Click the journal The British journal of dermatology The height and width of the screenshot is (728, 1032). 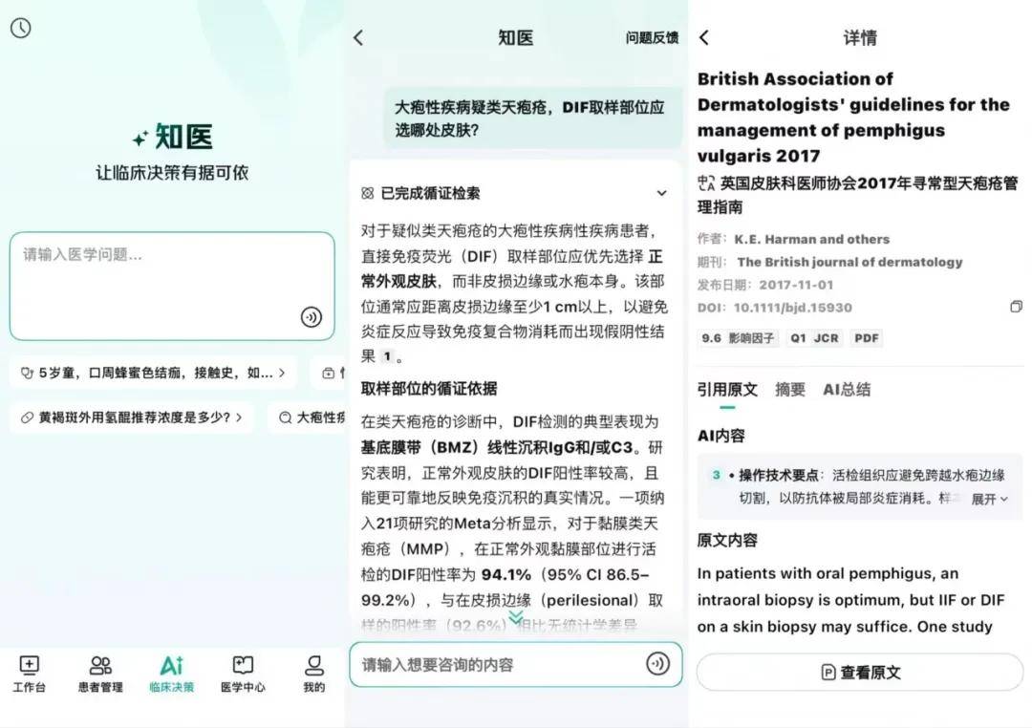[x=849, y=262]
